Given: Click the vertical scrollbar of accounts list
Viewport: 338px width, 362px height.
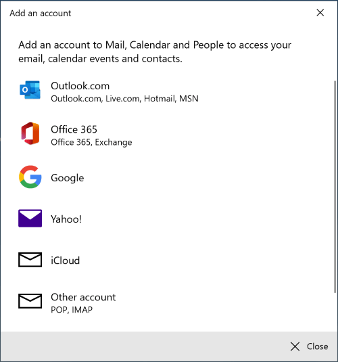Looking at the screenshot, I should pos(335,187).
